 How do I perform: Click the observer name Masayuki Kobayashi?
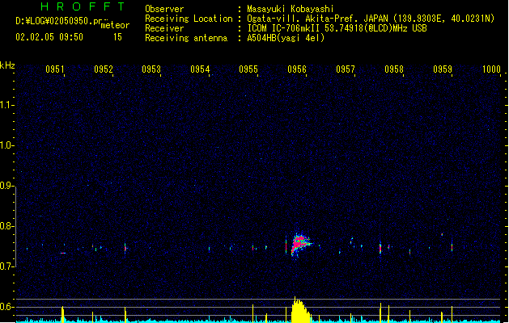click(291, 9)
